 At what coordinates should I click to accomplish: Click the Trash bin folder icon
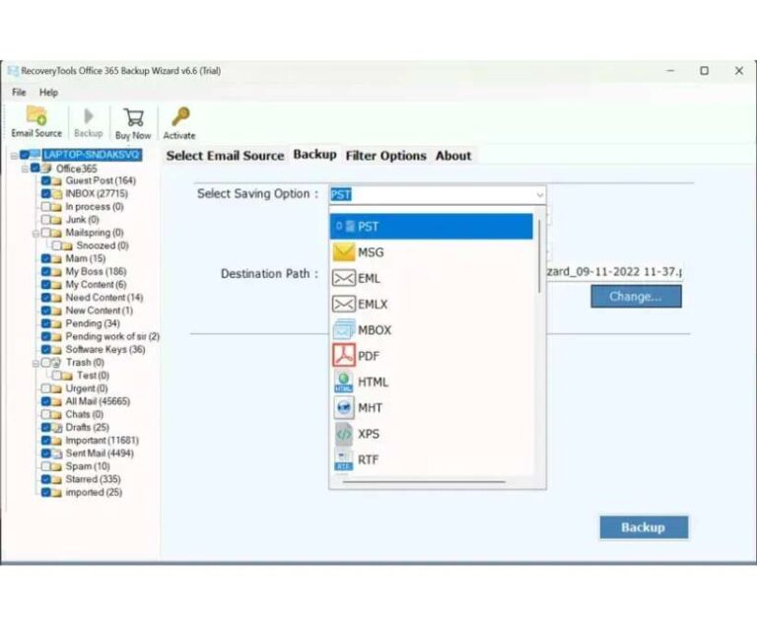(x=57, y=363)
